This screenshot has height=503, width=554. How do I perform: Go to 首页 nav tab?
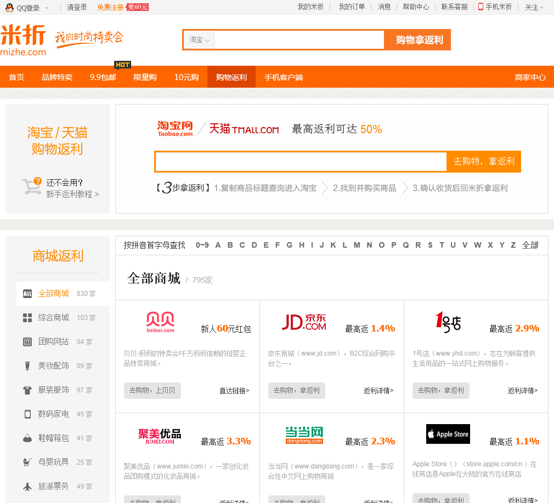16,77
